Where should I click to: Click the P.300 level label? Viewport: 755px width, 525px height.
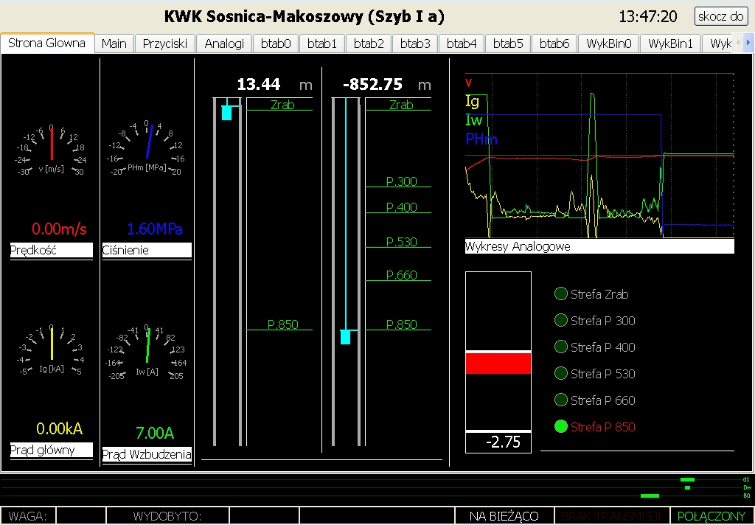[x=401, y=181]
